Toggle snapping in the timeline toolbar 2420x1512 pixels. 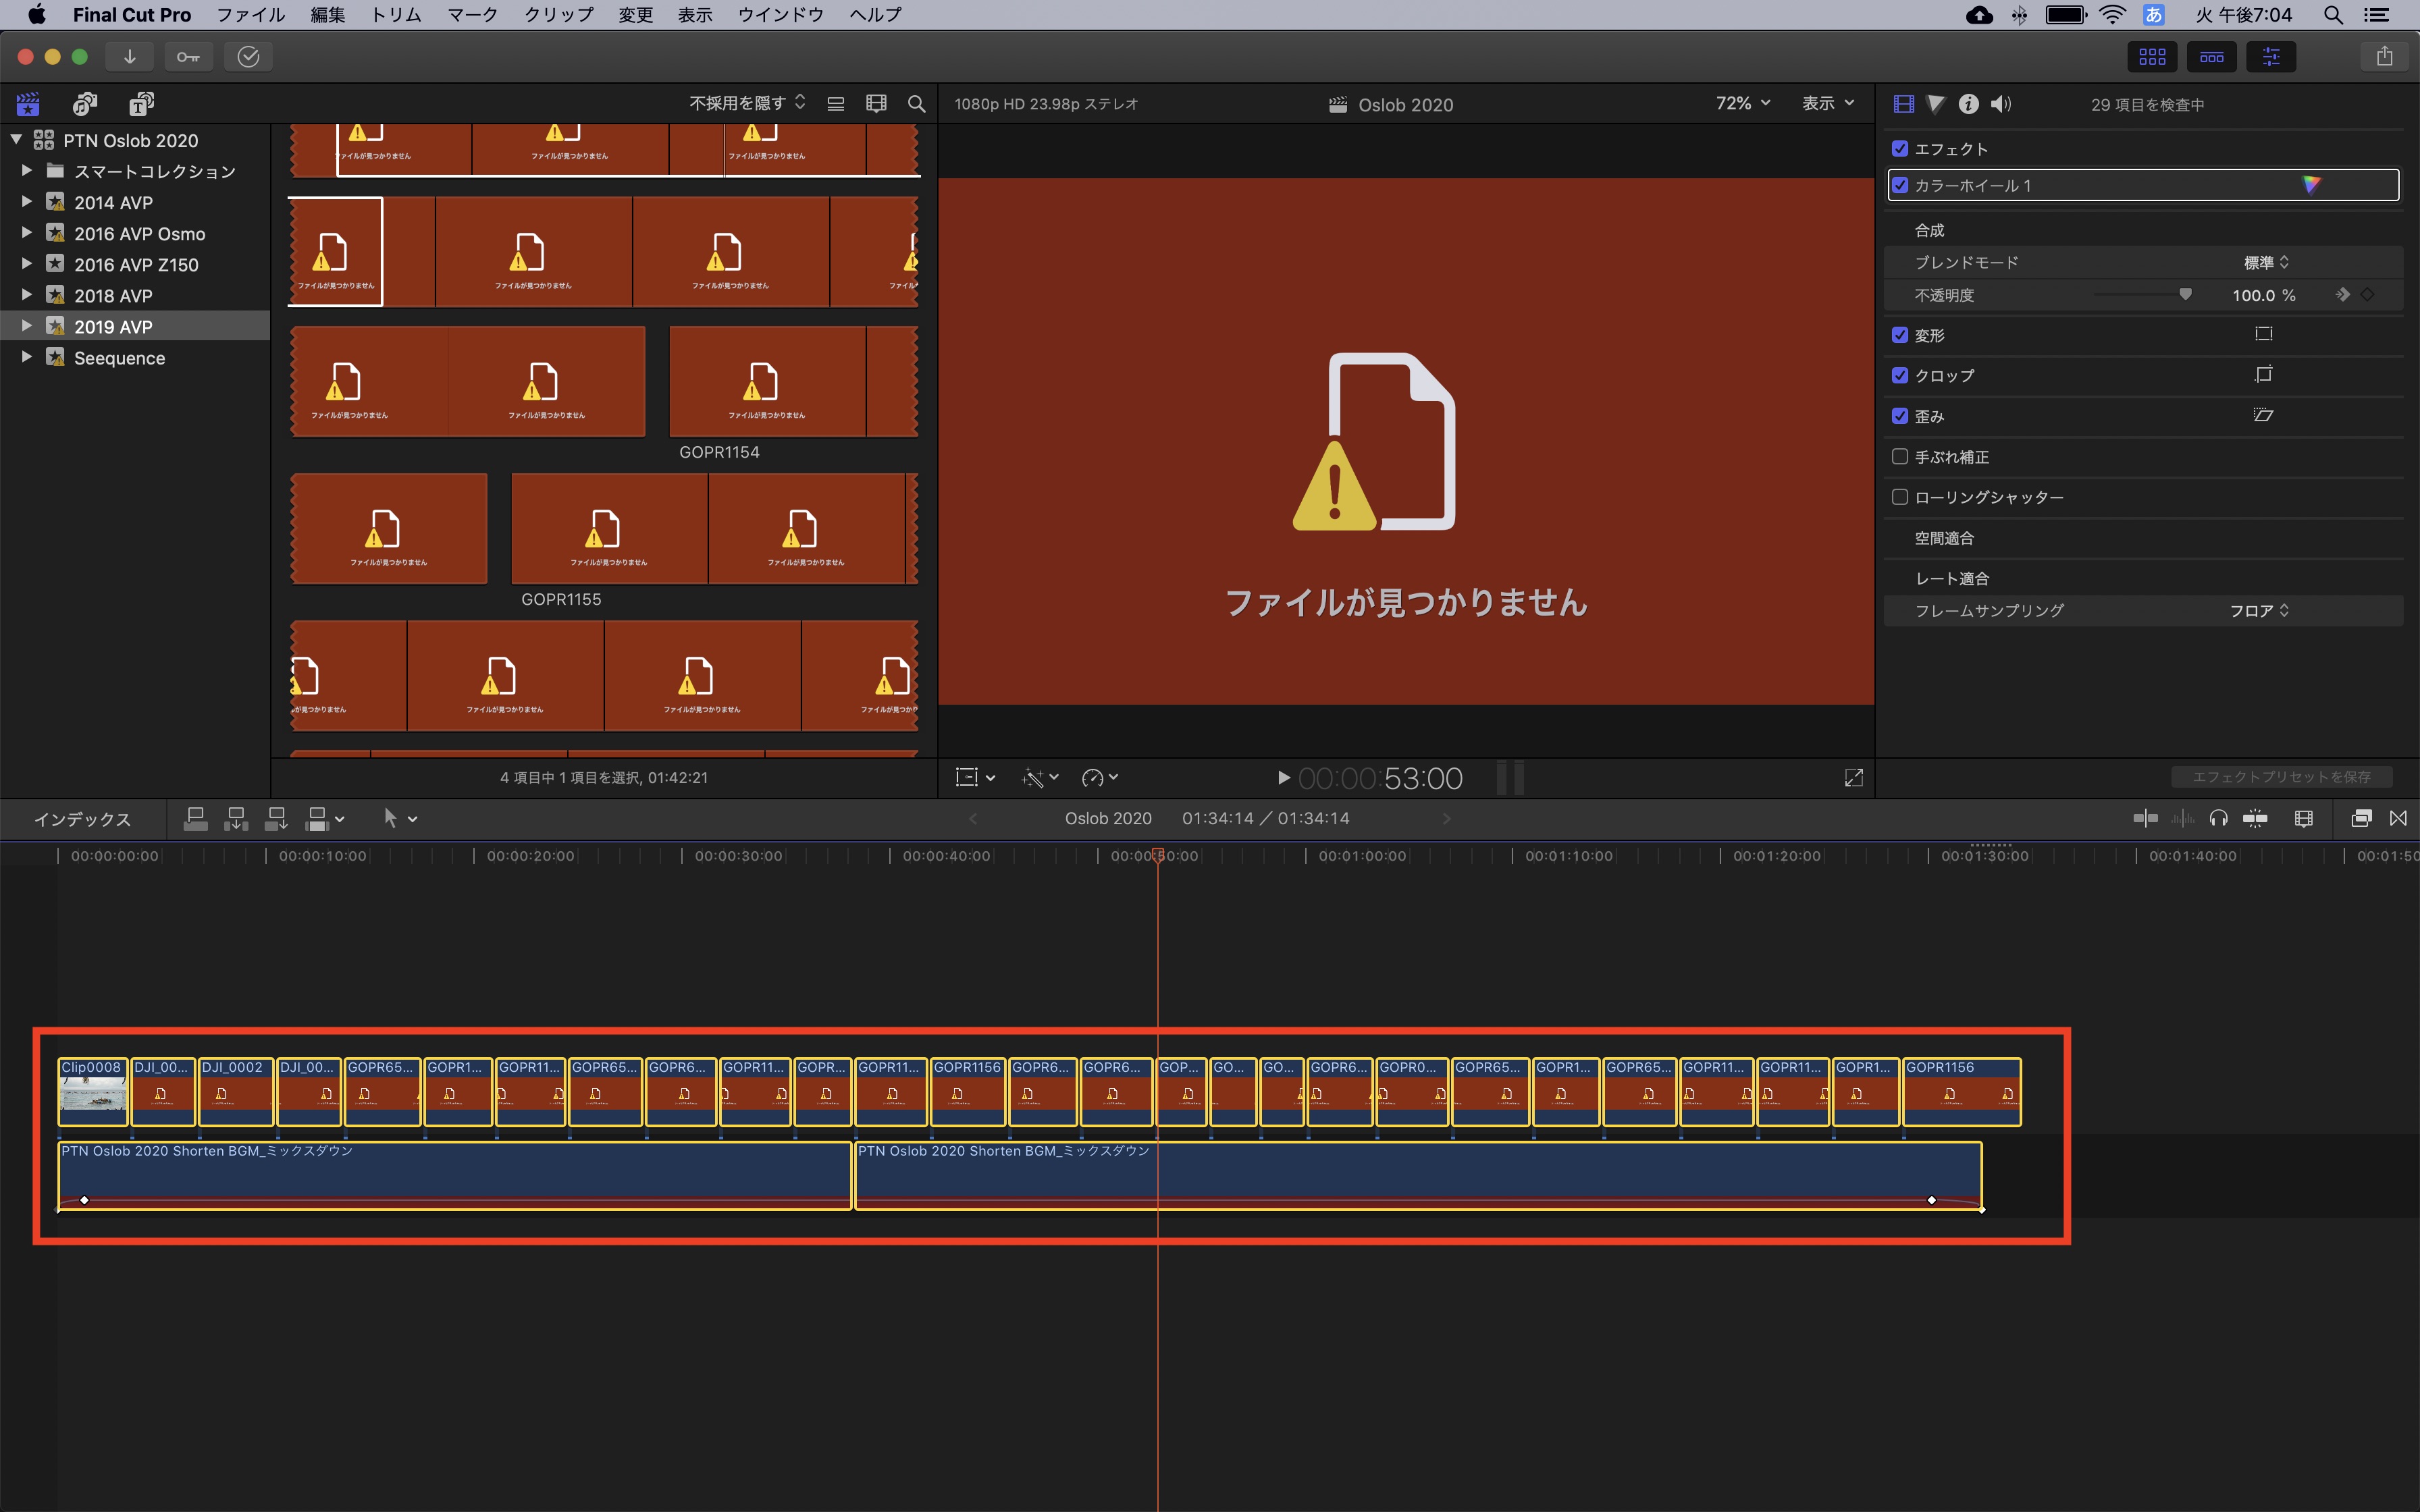[2255, 819]
